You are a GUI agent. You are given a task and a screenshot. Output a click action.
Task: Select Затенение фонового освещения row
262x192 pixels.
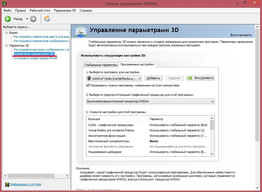(x=148, y=146)
